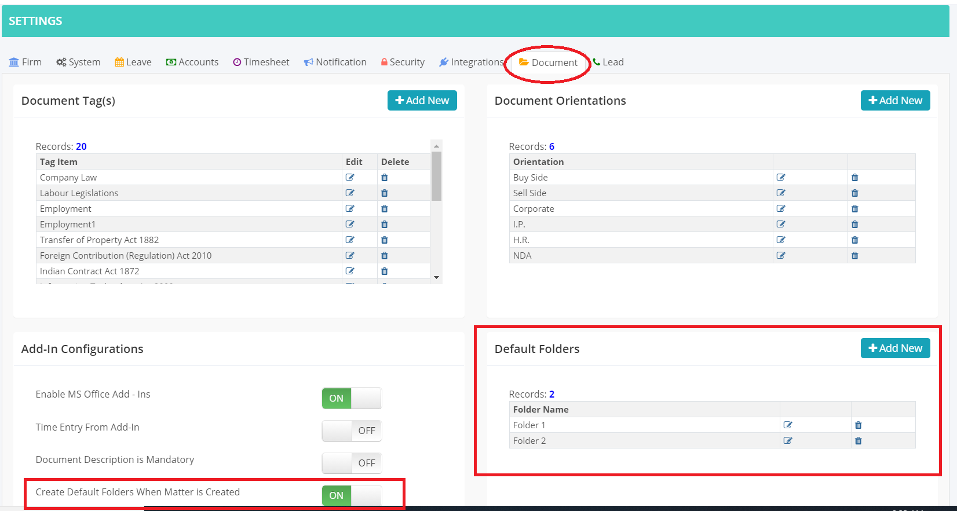Image resolution: width=957 pixels, height=511 pixels.
Task: Delete the Employment1 tag
Action: [384, 224]
